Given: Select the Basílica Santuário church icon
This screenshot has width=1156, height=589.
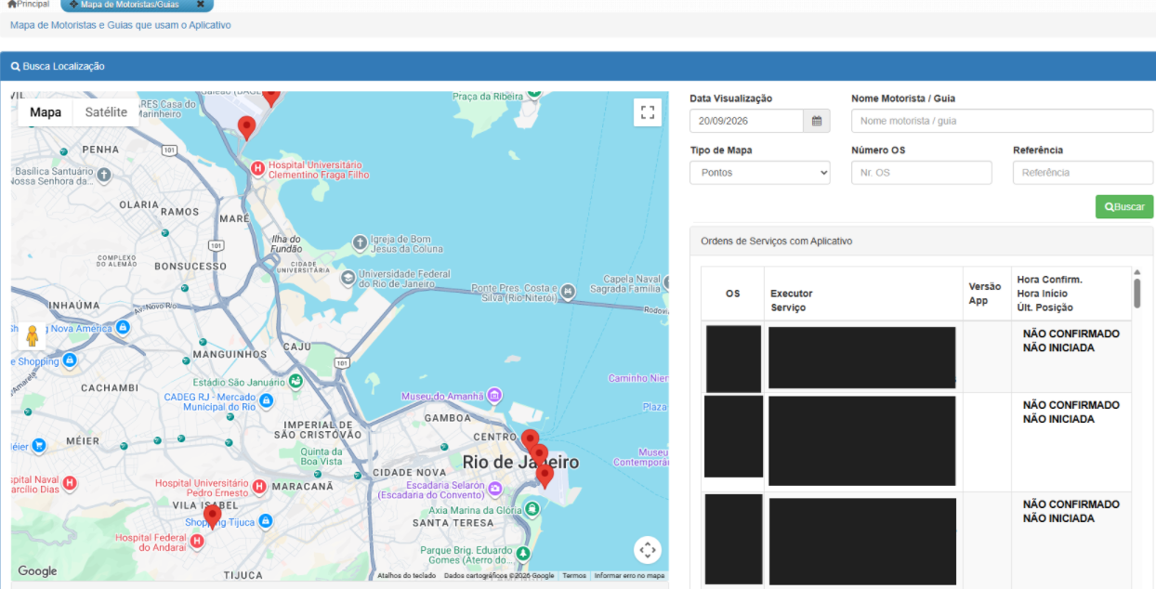Looking at the screenshot, I should coord(104,175).
